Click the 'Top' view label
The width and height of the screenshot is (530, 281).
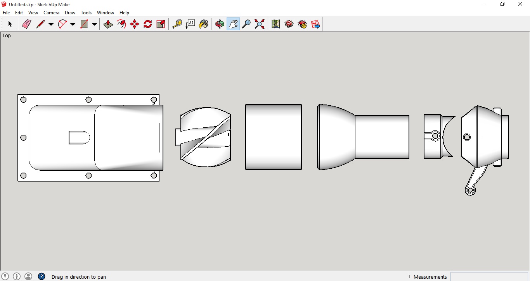(x=7, y=36)
